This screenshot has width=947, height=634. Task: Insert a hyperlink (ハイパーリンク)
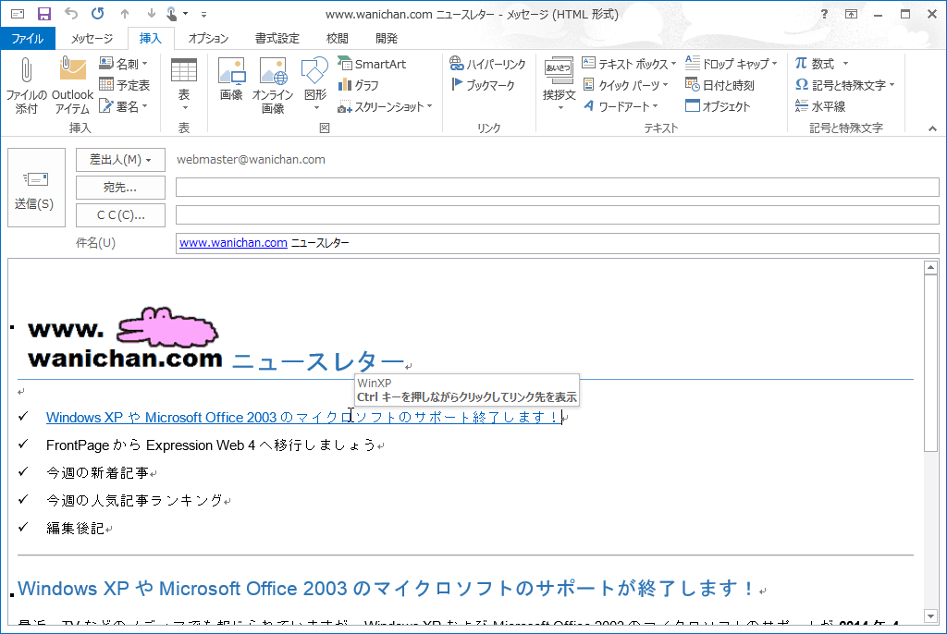pyautogui.click(x=488, y=64)
